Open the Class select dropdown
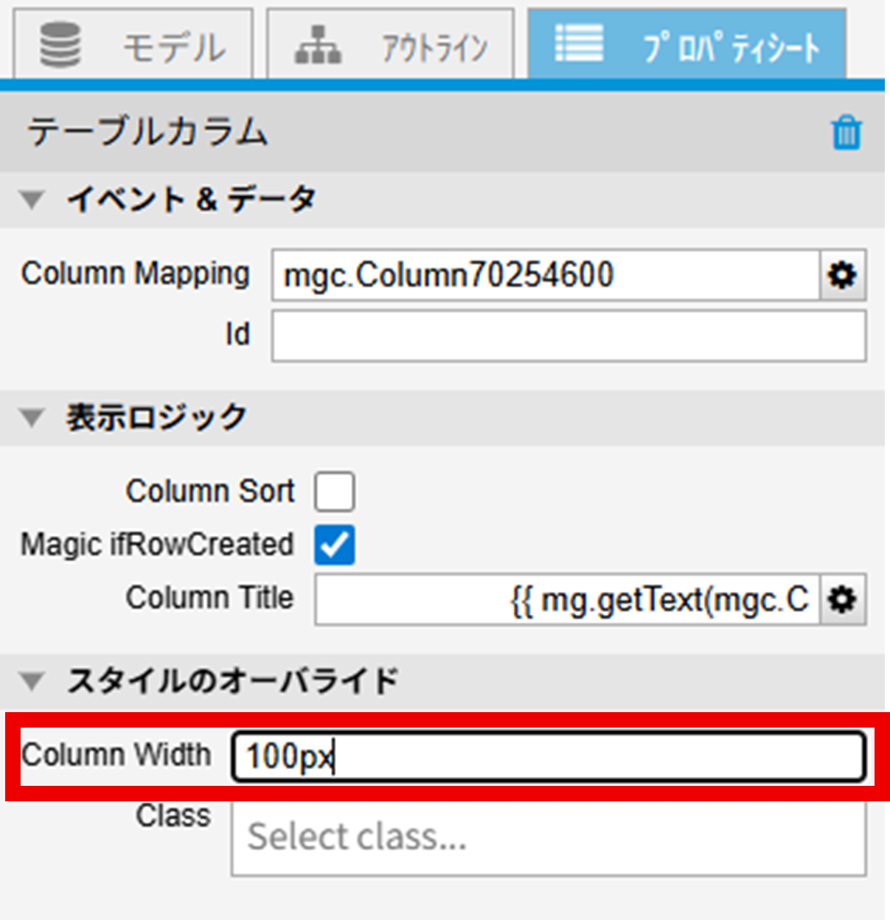Viewport: 890px width, 920px height. tap(548, 837)
